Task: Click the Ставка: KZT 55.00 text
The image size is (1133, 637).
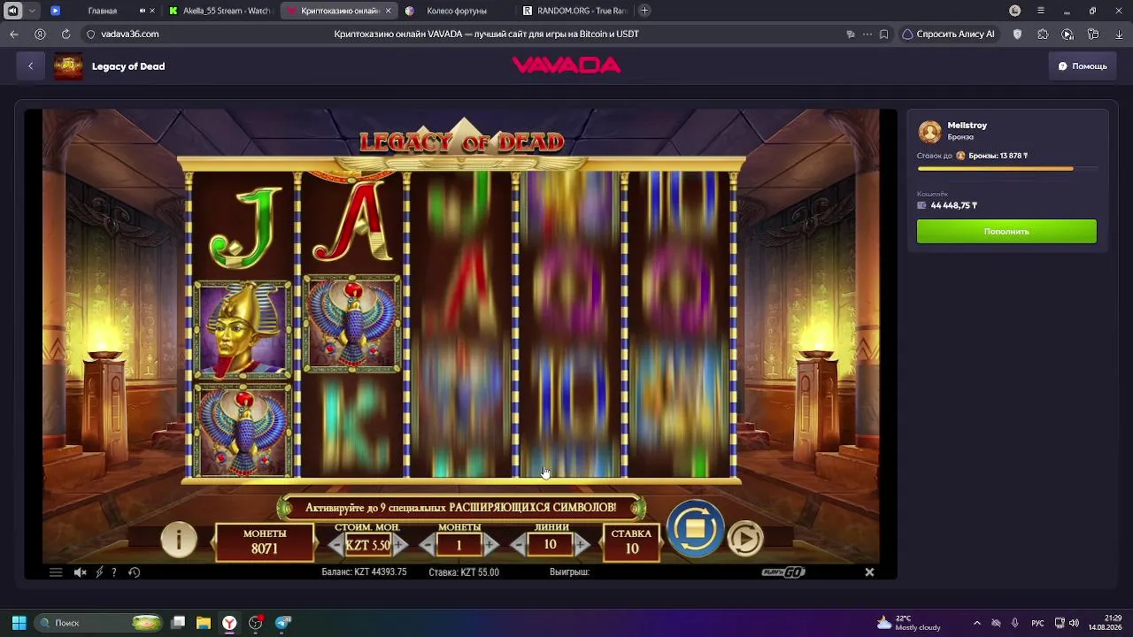Action: coord(464,572)
